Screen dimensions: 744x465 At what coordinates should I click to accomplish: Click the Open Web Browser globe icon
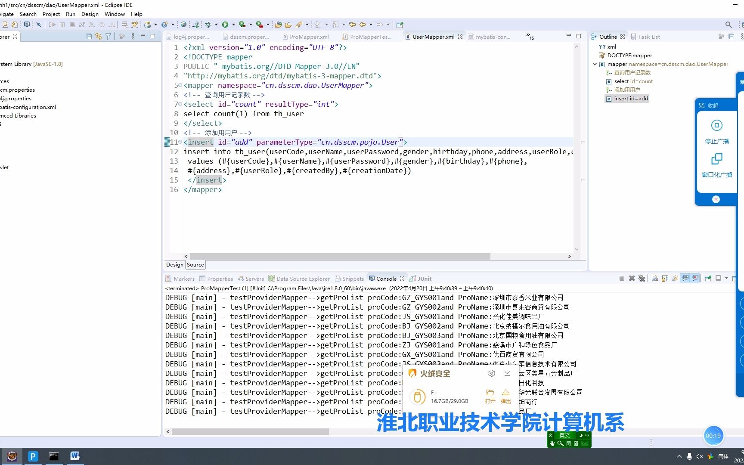click(184, 25)
